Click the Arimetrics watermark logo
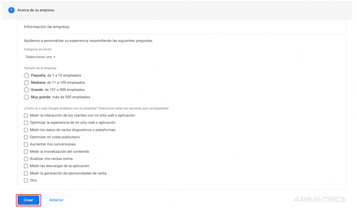Image resolution: width=356 pixels, height=208 pixels. coord(319,199)
